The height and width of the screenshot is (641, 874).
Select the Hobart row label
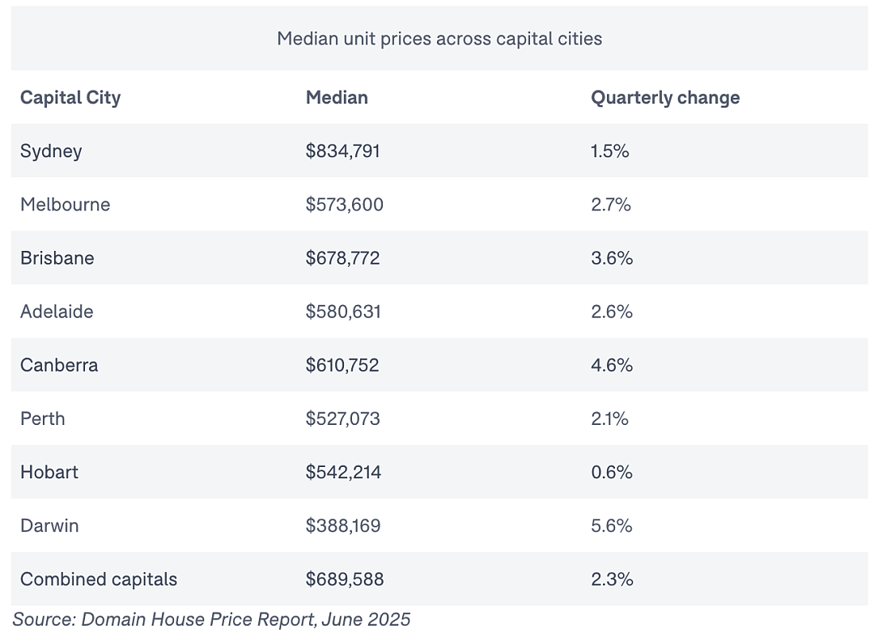pos(49,472)
